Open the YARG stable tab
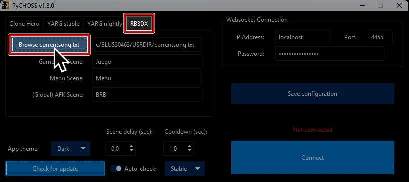Viewport: 409px width, 182px height. (x=63, y=24)
